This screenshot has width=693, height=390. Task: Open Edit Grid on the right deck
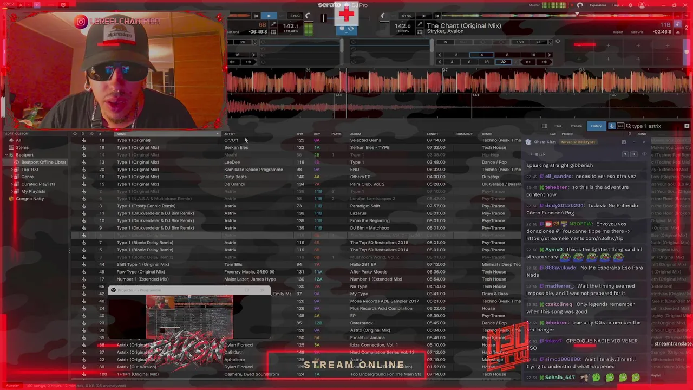point(637,32)
